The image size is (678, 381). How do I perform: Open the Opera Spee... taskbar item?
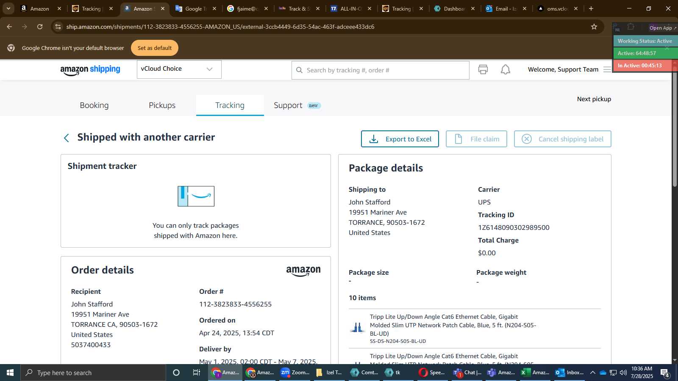click(432, 373)
